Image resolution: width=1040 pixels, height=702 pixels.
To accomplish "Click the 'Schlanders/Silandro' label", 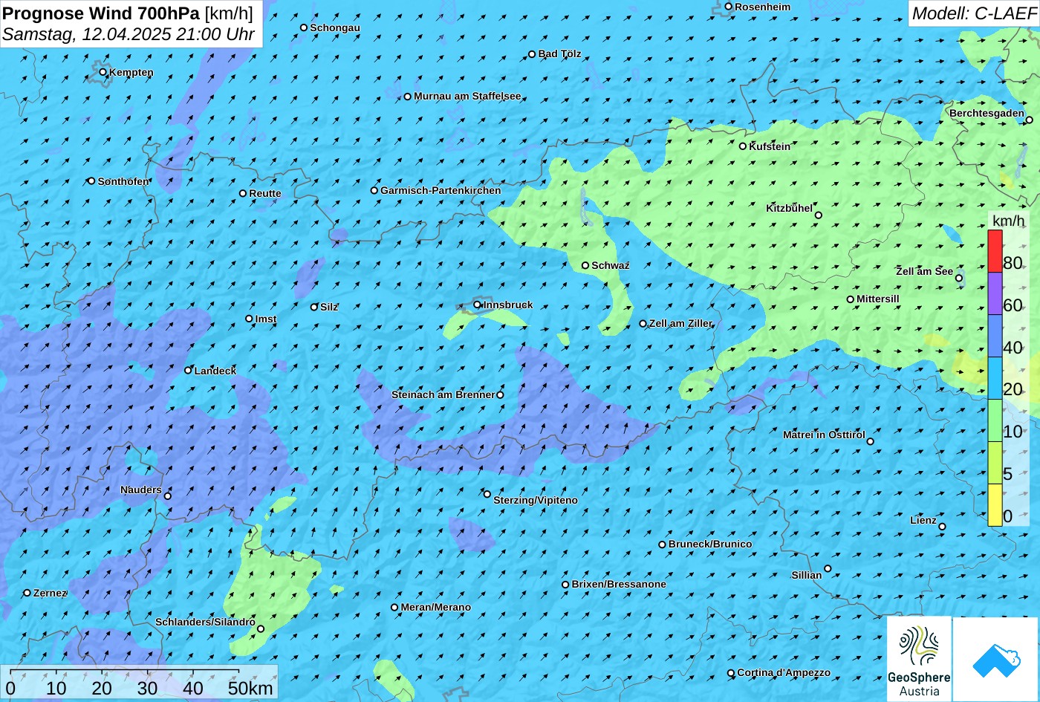I will (205, 622).
